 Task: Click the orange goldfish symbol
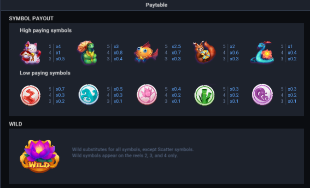point(146,52)
